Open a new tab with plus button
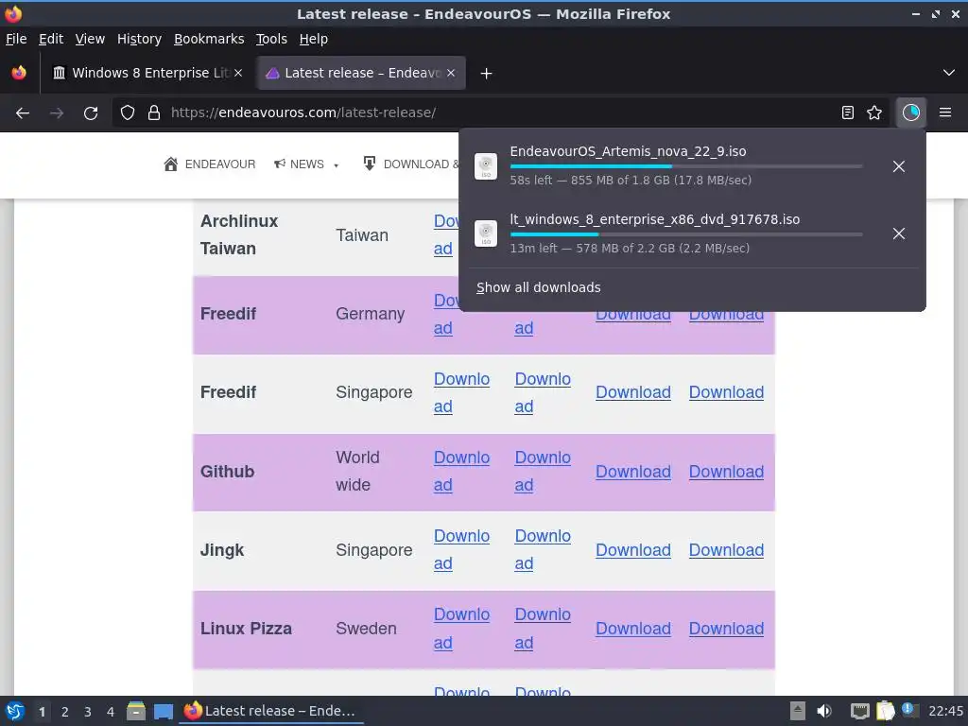 pyautogui.click(x=487, y=74)
